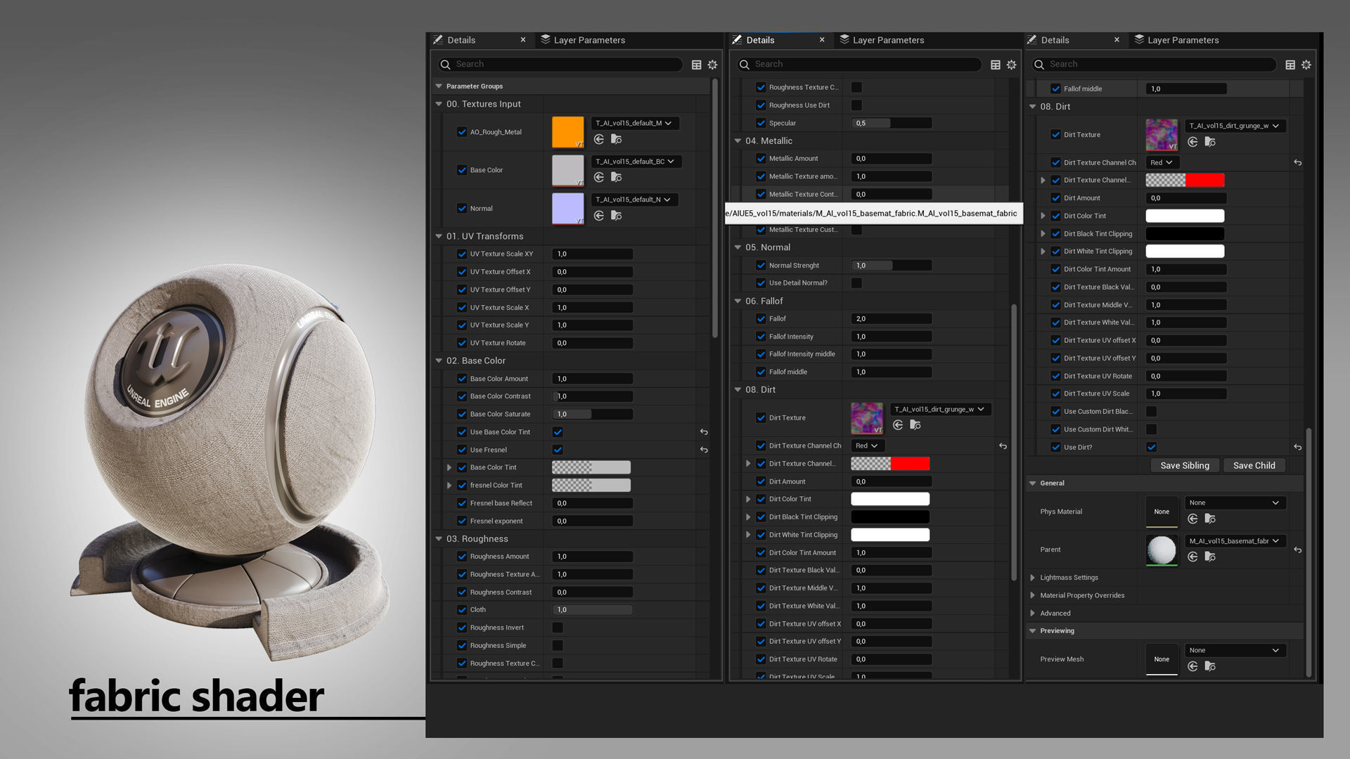Reset Use Base Color Tint to default
Screen dimensions: 1350x759
click(x=704, y=432)
